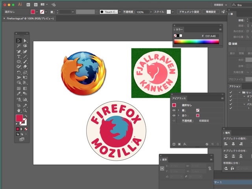Viewport: 252px width, 189px height.
Task: Select the Shape Builder tool
Action: pyautogui.click(x=19, y=82)
